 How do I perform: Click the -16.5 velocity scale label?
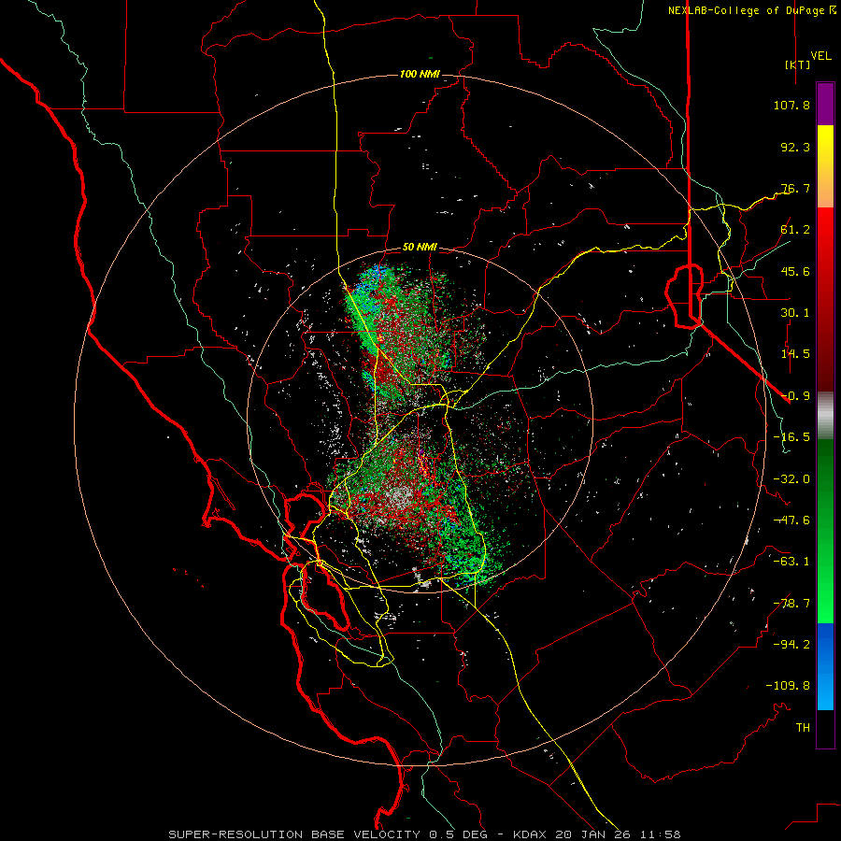click(x=791, y=437)
